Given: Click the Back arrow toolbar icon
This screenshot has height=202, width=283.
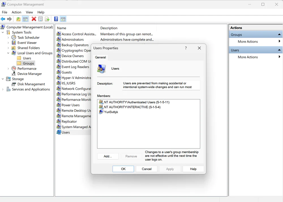Looking at the screenshot, I should pyautogui.click(x=3, y=19).
